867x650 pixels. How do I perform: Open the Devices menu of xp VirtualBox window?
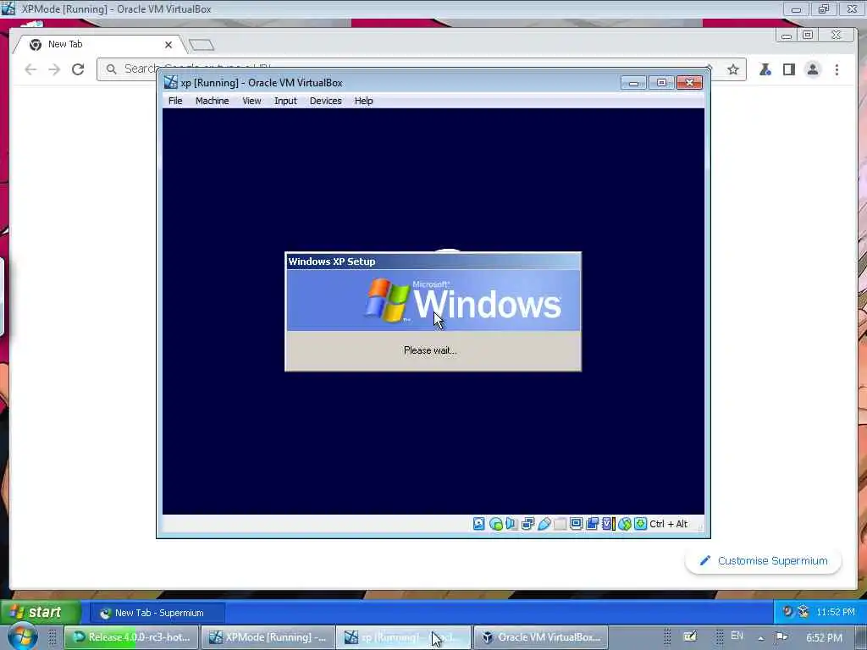click(325, 101)
